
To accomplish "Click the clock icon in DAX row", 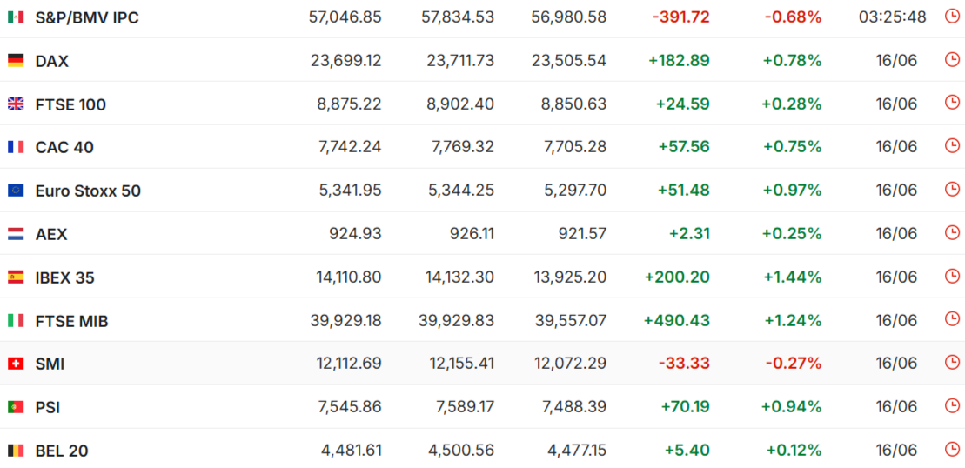I will point(951,60).
